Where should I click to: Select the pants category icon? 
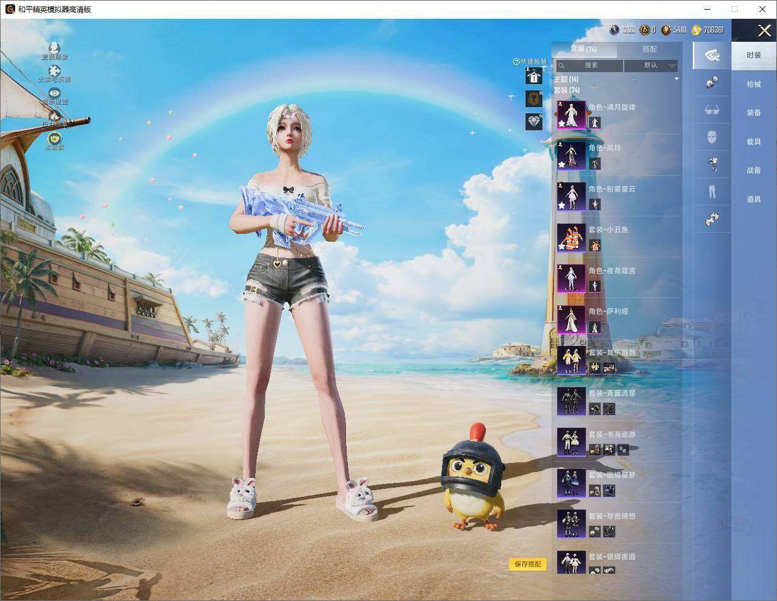(712, 191)
